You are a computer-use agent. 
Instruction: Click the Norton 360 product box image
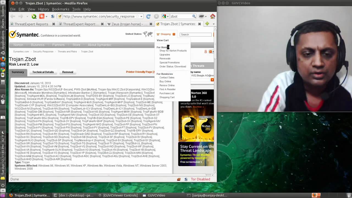(197, 128)
